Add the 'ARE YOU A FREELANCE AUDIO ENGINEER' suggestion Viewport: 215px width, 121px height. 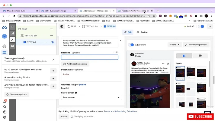pyautogui.click(x=53, y=86)
